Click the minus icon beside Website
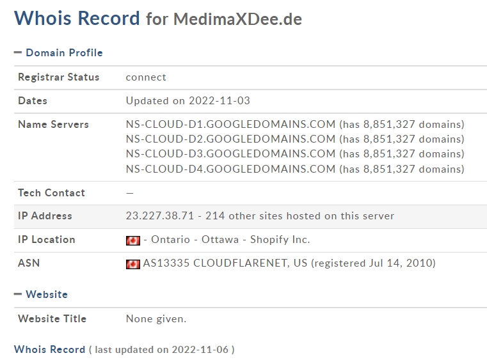This screenshot has height=360, width=487. click(18, 294)
